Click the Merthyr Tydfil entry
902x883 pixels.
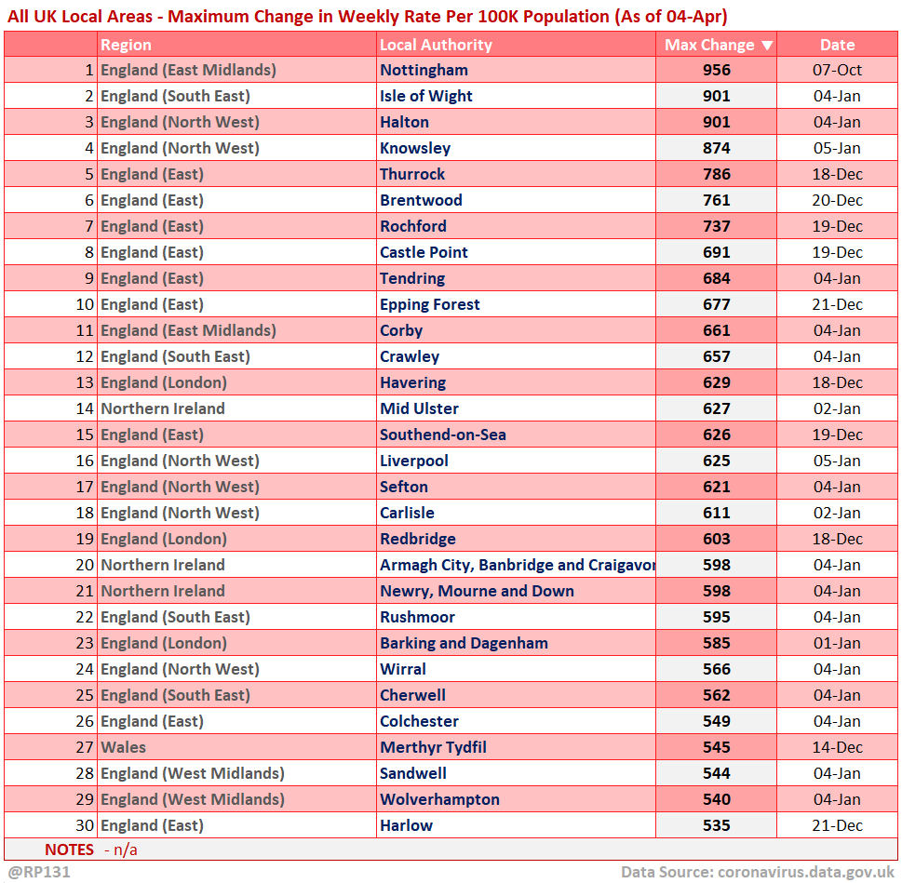pyautogui.click(x=433, y=747)
